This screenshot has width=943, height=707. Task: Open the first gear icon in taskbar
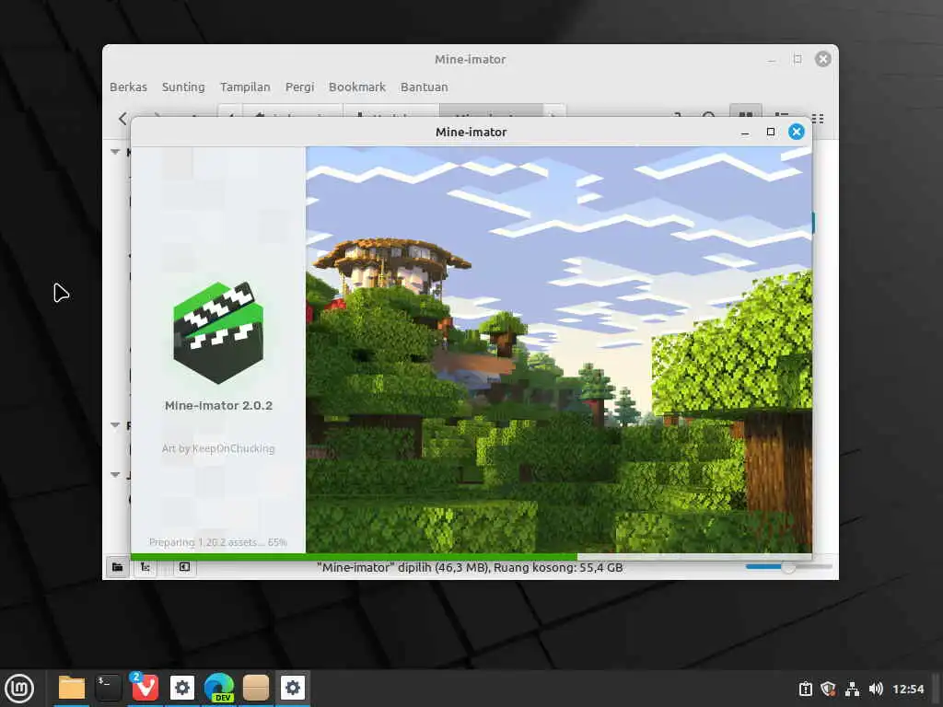[182, 688]
